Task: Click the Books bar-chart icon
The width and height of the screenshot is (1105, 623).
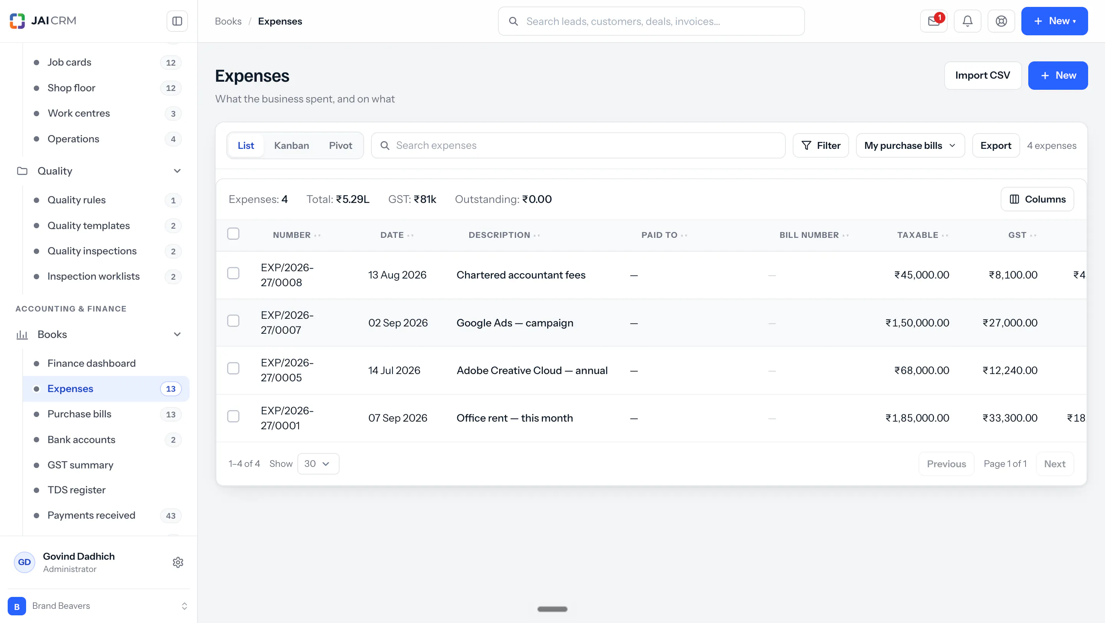Action: (x=22, y=335)
